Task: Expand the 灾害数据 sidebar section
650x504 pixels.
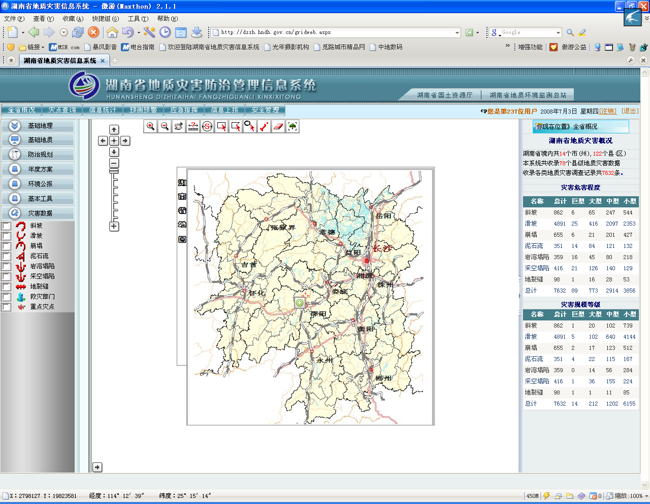Action: [40, 213]
